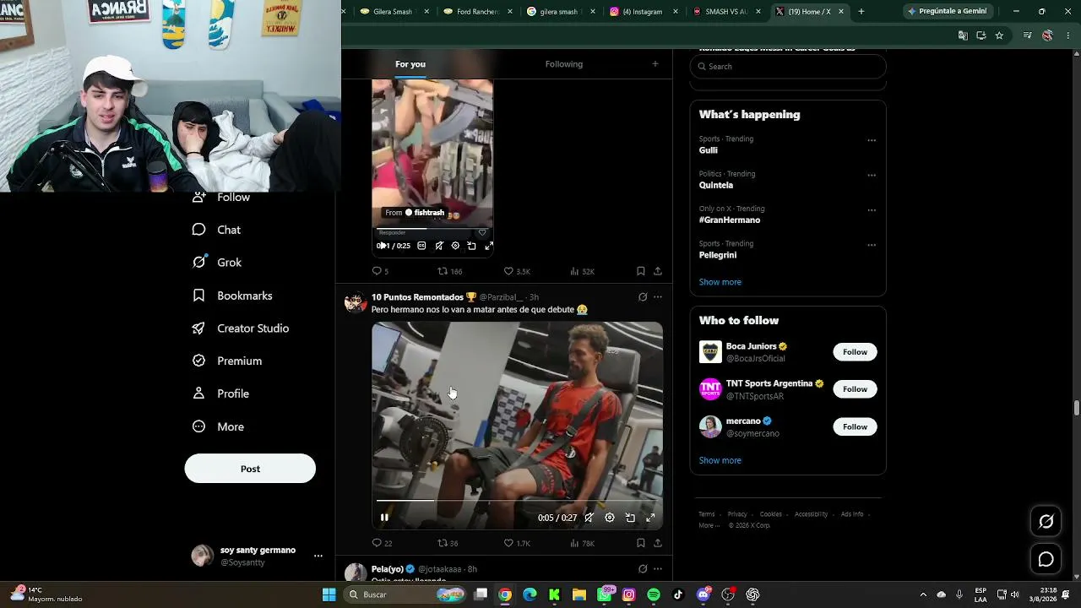
Task: Open Grok actions on the Parzibal post
Action: (643, 297)
